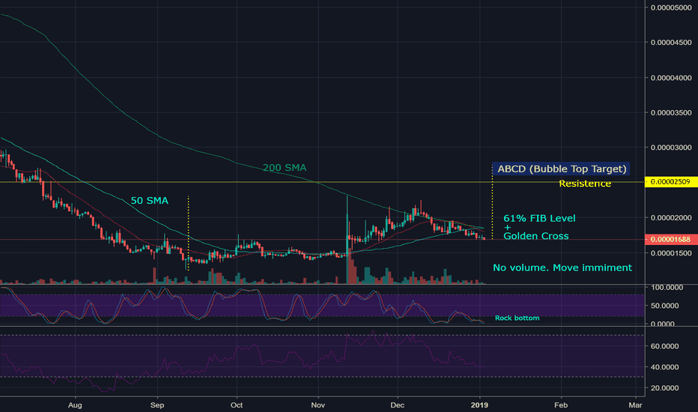Select the No volume. Move imminent note
This screenshot has height=412, width=698.
tap(562, 267)
